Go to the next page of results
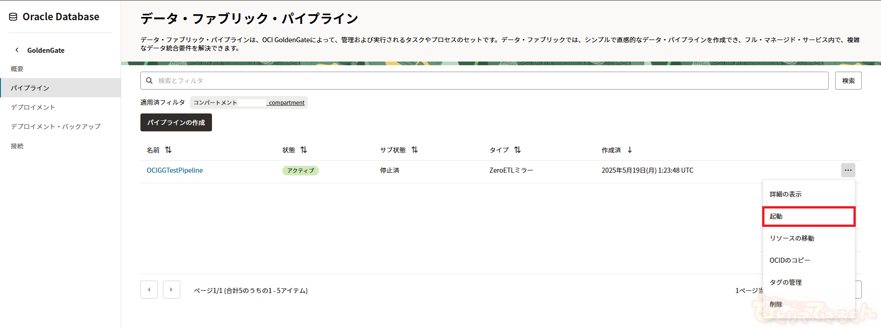This screenshot has width=881, height=327. [172, 290]
